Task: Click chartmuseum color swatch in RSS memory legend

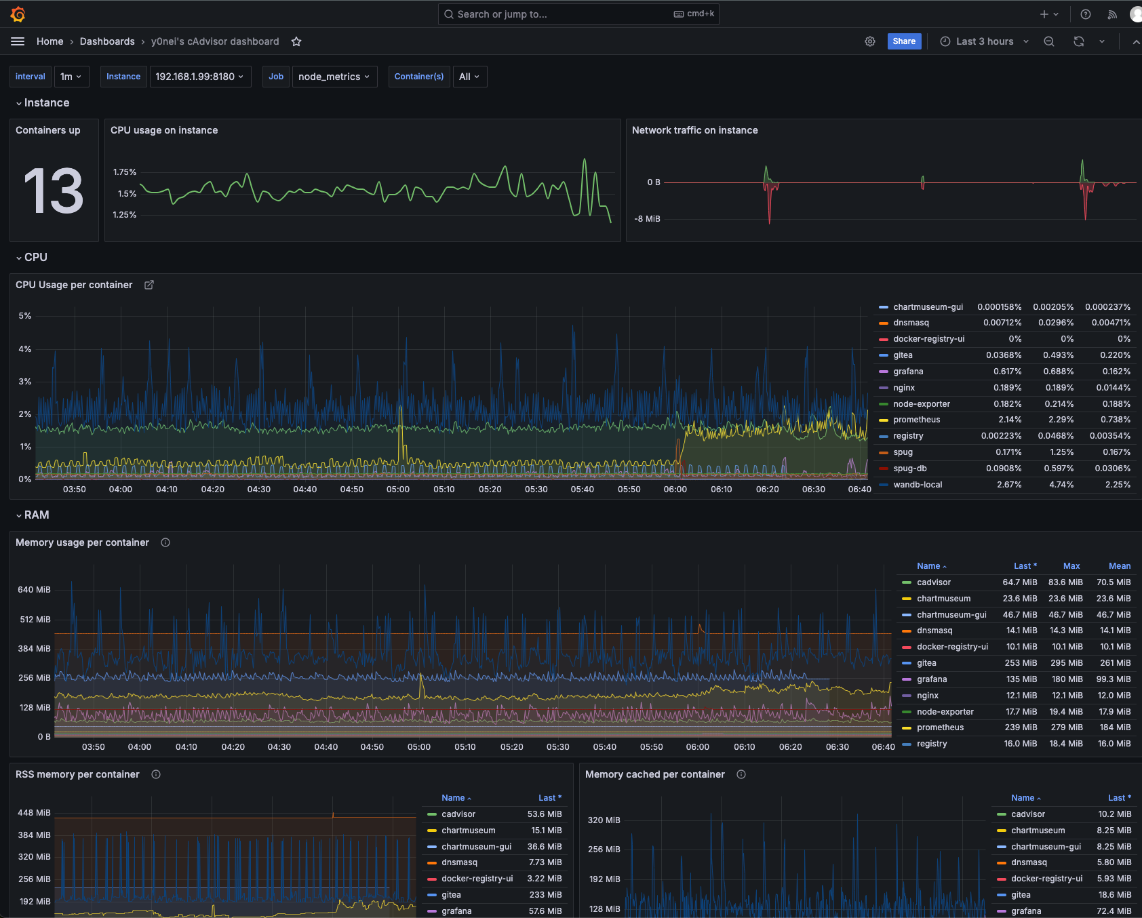Action: pyautogui.click(x=432, y=831)
